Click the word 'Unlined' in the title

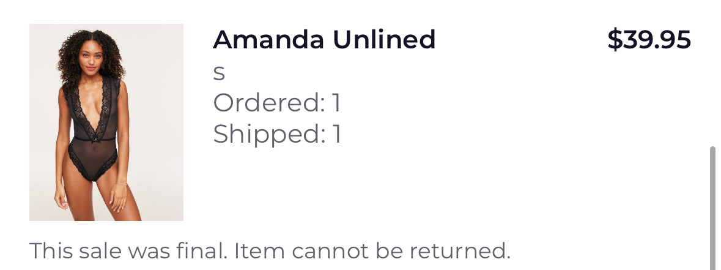(384, 40)
